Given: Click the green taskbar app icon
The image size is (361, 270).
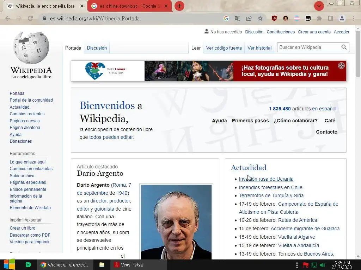Looking at the screenshot, I should pyautogui.click(x=28, y=265).
